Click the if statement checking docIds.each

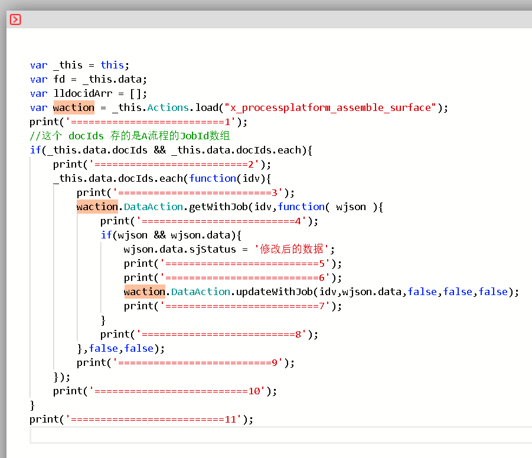tap(171, 150)
